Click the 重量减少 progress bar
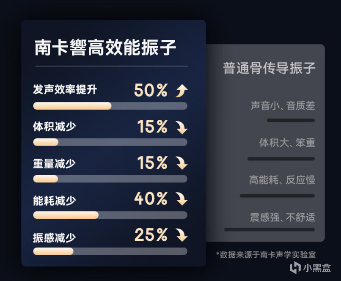341x281 pixels. 110,179
